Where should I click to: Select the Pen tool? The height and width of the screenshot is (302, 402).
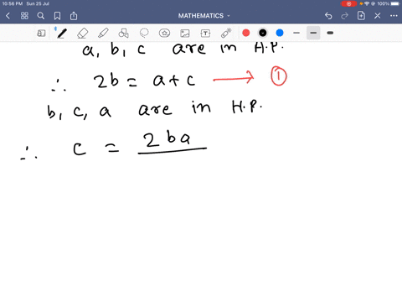pos(61,34)
